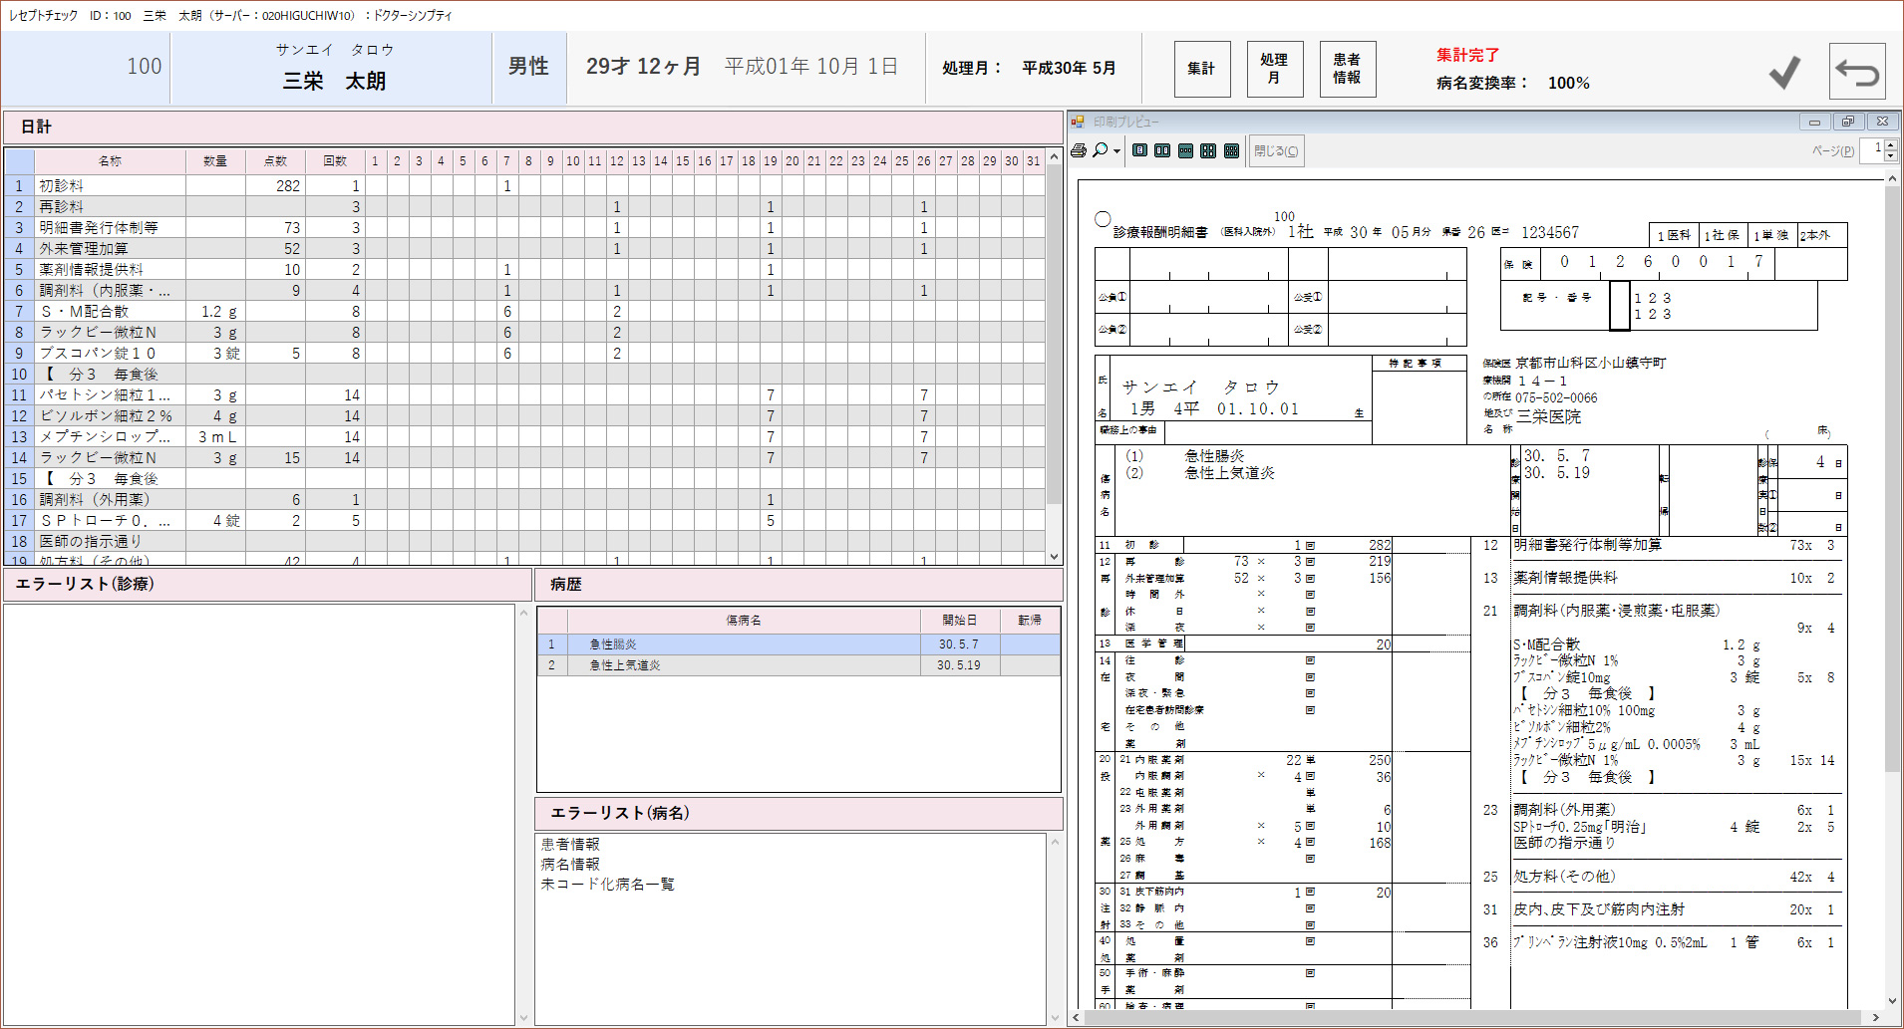Switch preview to one-page layout
Screen dimensions: 1904x1029
(x=1139, y=150)
